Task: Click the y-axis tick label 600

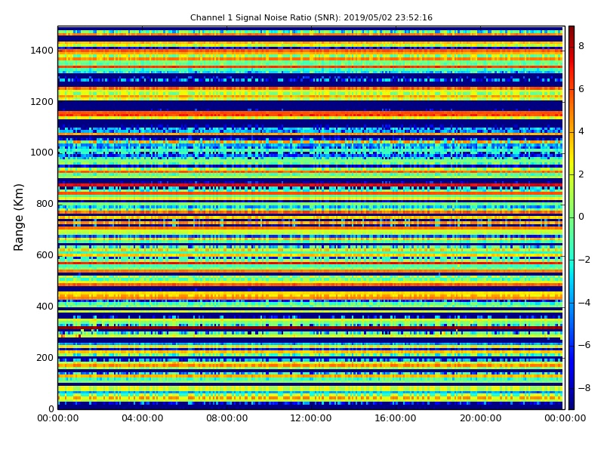Action: (x=45, y=255)
